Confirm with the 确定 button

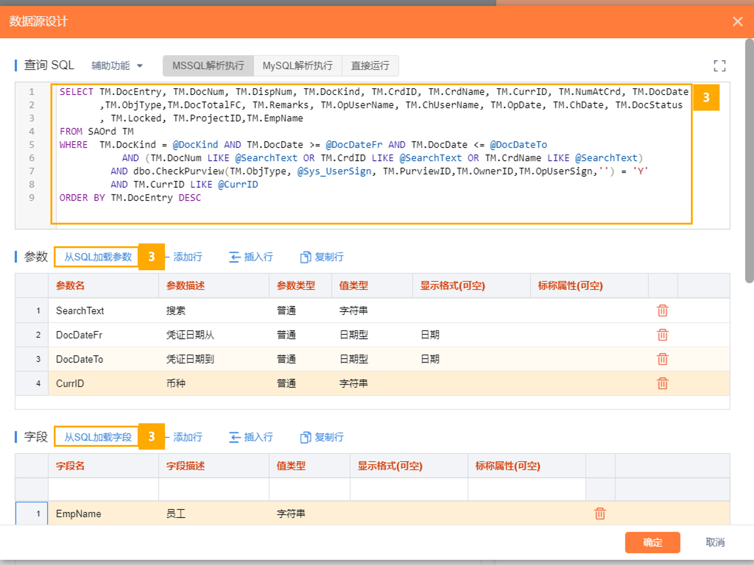click(653, 542)
